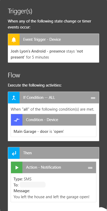The height and width of the screenshot is (211, 107).
Task: Click the SMS message text about garage
Action: [52, 197]
